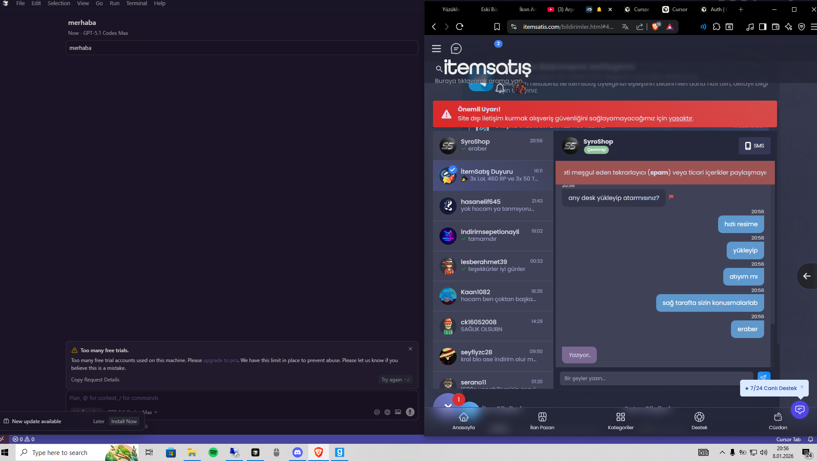Open the Terminal menu in Cursor
817x461 pixels.
click(137, 3)
